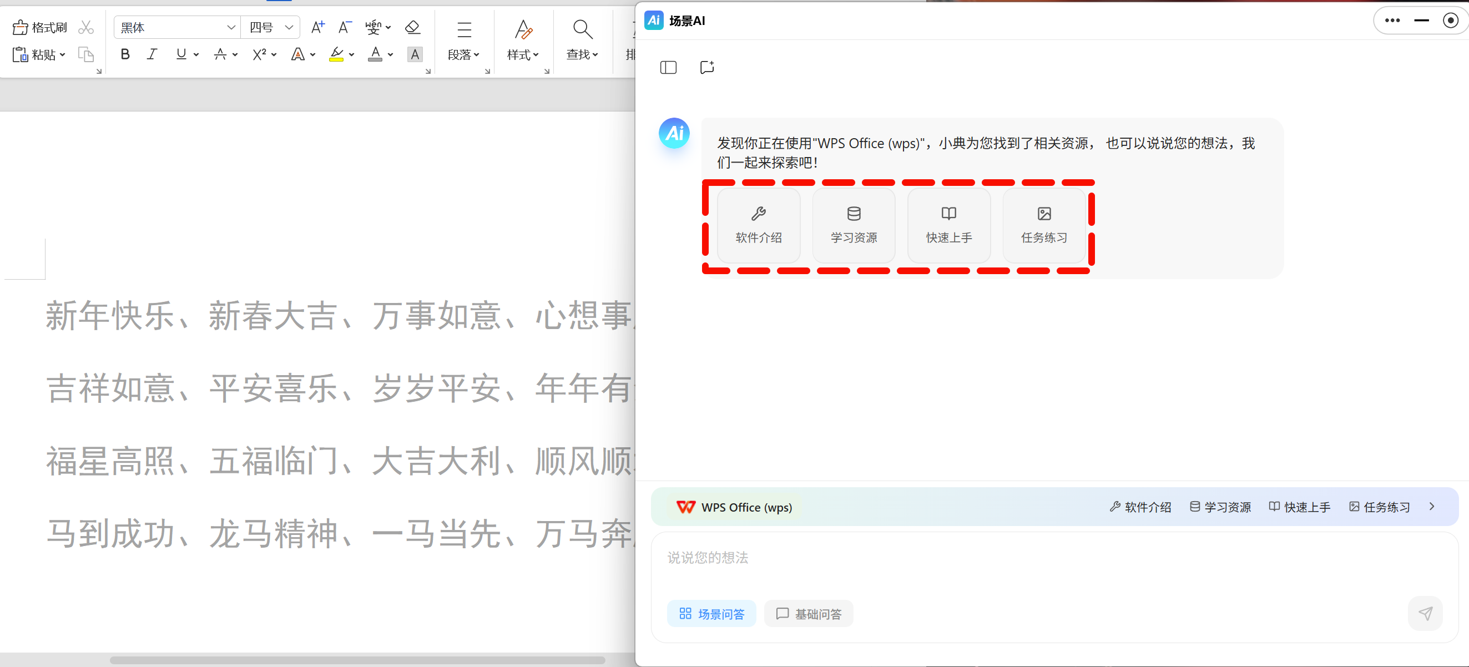This screenshot has height=667, width=1469.
Task: Click increase font size icon
Action: click(317, 27)
